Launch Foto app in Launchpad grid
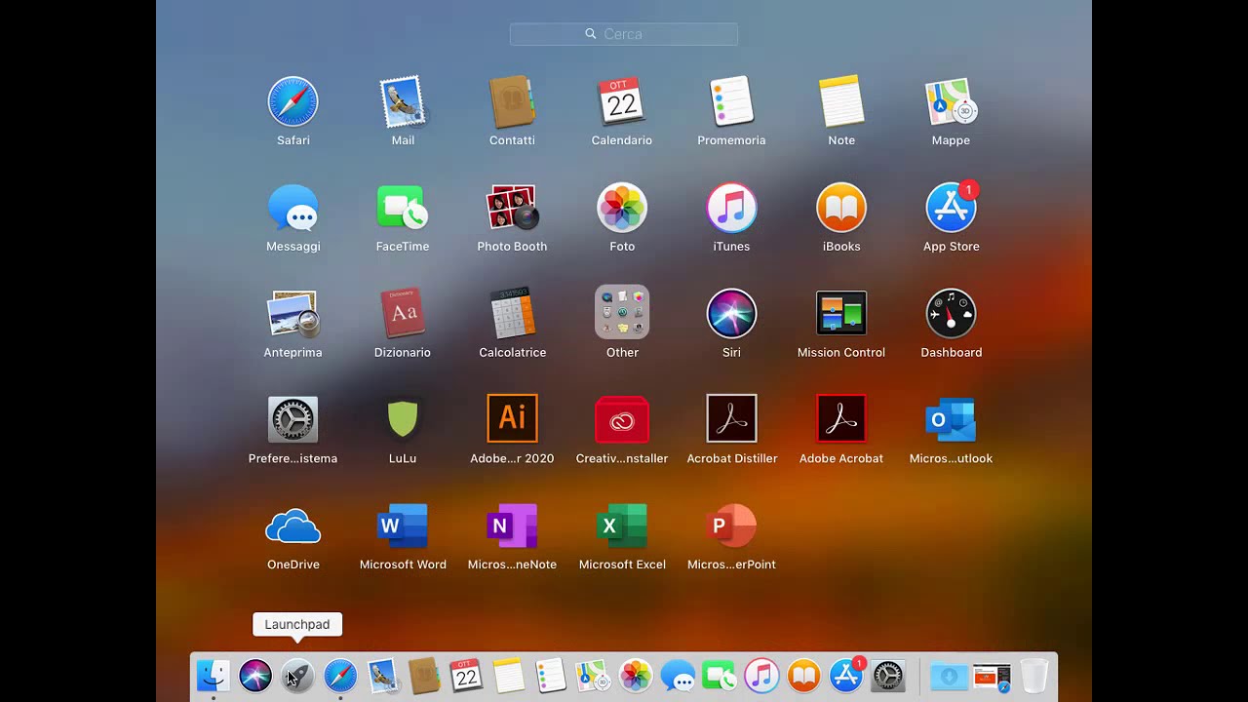The height and width of the screenshot is (702, 1248). (x=622, y=208)
